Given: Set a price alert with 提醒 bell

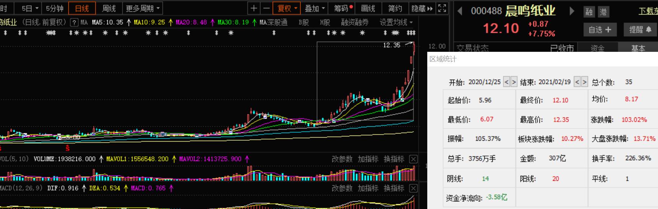Looking at the screenshot, I should pos(640,29).
